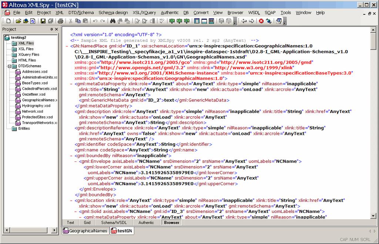The height and width of the screenshot is (244, 379).
Task: Open Find with the binoculars icon
Action: [x=113, y=21]
